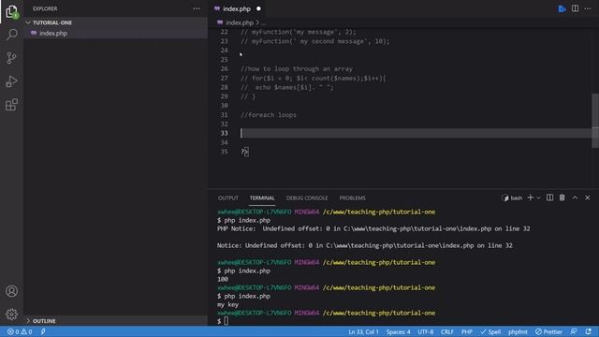This screenshot has width=599, height=337.
Task: Maximize the panel size with chevron up
Action: point(575,198)
